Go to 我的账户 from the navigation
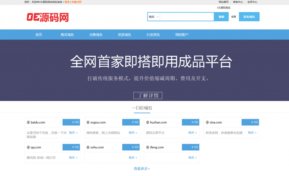 181,34
